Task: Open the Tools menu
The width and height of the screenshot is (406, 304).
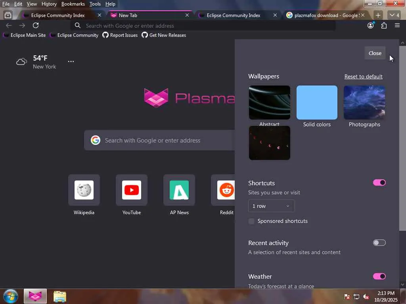Action: coord(95,4)
